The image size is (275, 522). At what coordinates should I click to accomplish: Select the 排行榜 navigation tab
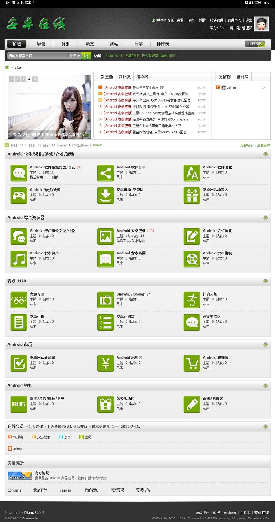(x=163, y=44)
